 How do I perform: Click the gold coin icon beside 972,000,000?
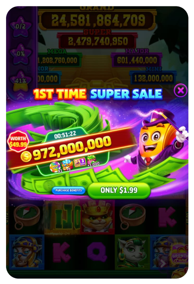[x=26, y=156]
